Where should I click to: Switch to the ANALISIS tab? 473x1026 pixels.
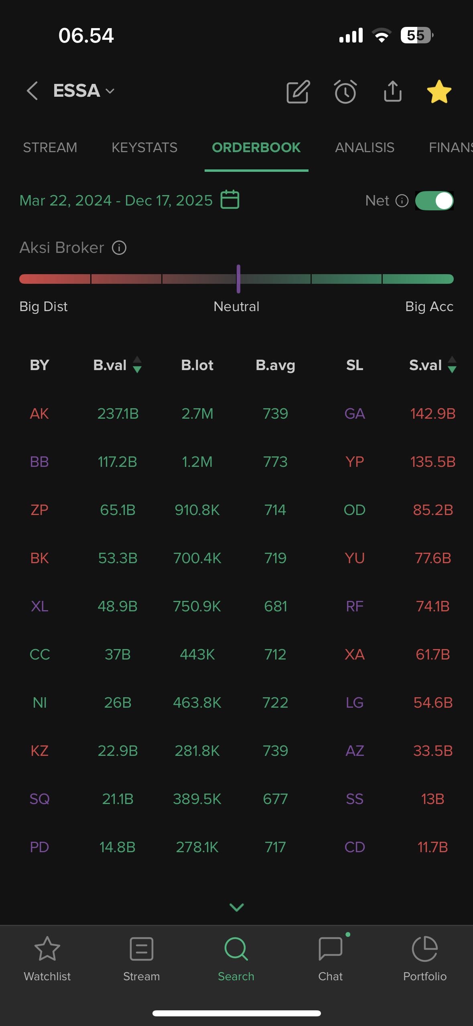365,148
